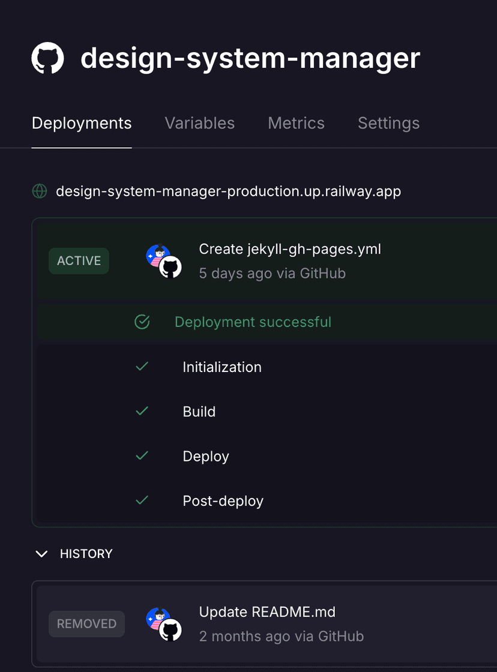
Task: Click '2 months ago via GitHub' text
Action: (x=282, y=637)
